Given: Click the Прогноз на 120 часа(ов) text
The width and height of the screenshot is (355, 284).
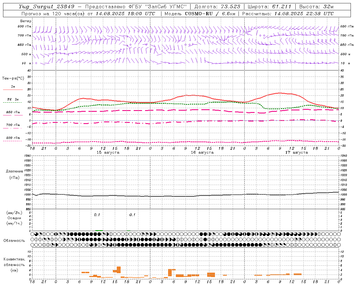Looking at the screenshot, I should [54, 14].
